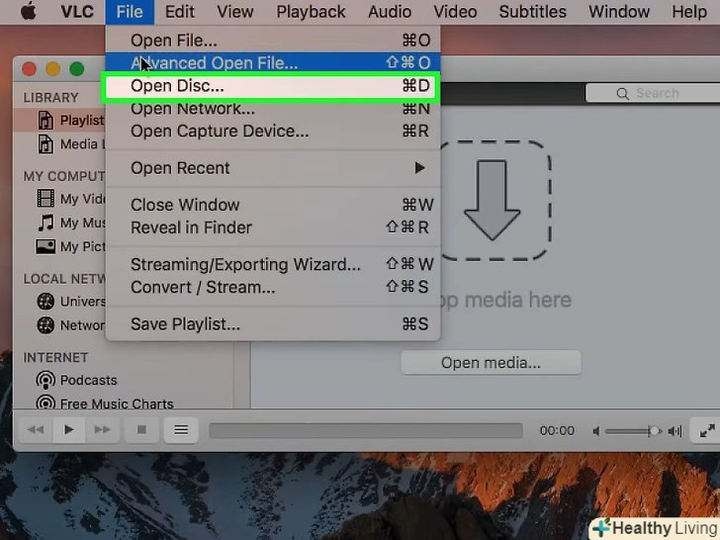Image resolution: width=720 pixels, height=540 pixels.
Task: Set full volume with loud speaker icon
Action: [x=675, y=431]
